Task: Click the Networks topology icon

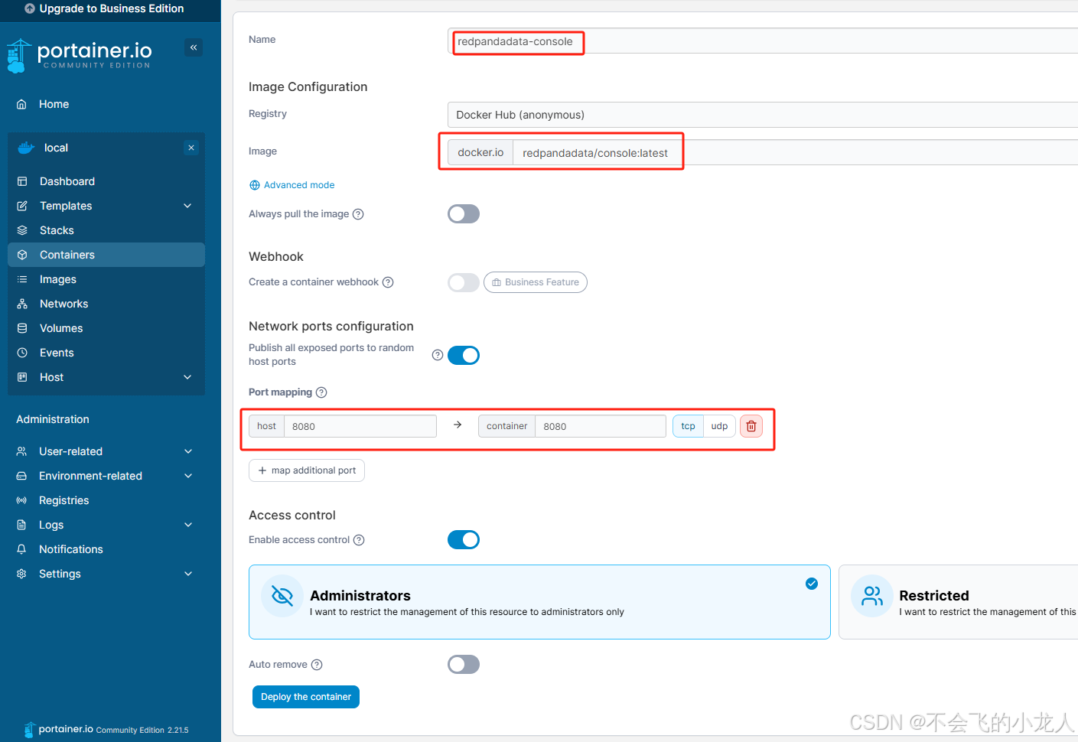Action: click(22, 304)
